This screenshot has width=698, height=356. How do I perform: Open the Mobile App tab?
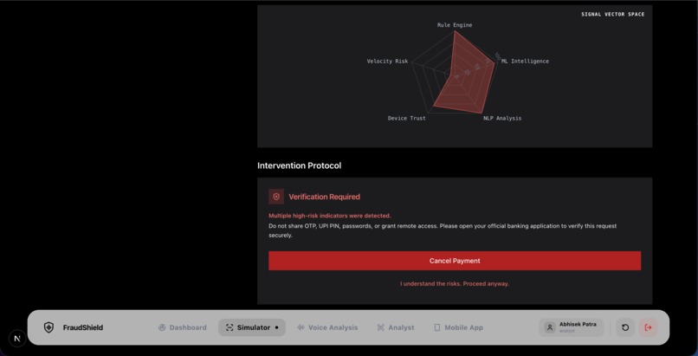[458, 327]
